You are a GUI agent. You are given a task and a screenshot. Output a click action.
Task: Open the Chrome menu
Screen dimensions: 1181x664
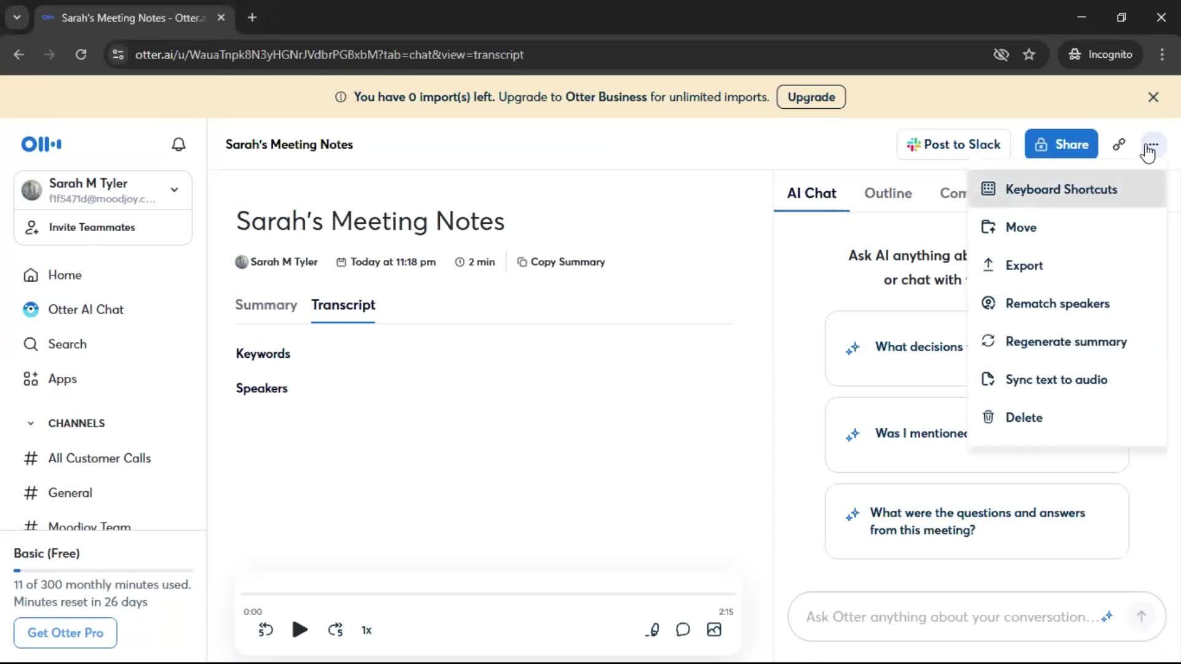tap(1162, 55)
